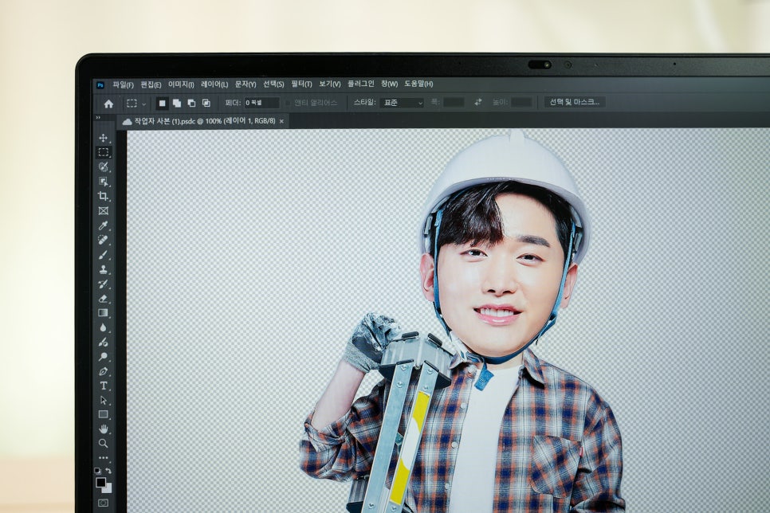Screen dimensions: 770x513
Task: Click the background color swatch
Action: click(107, 488)
